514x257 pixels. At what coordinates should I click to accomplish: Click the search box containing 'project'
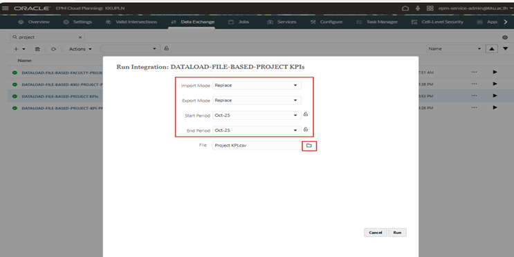47,37
